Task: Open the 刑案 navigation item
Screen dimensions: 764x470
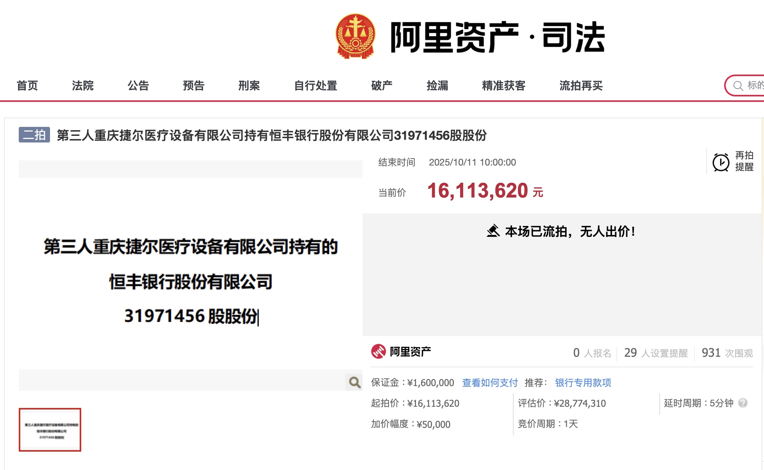Action: (249, 85)
